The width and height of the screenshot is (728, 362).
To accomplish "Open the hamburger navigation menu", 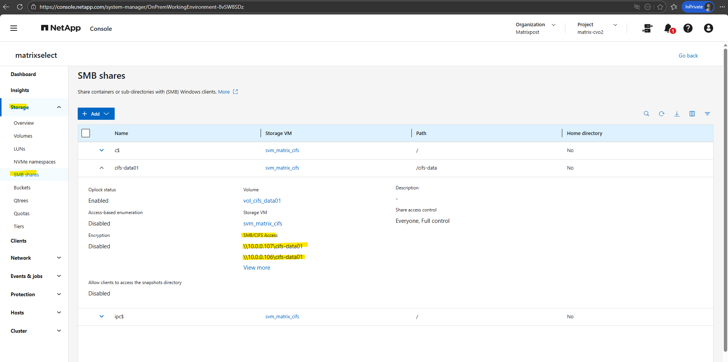I will coord(14,28).
